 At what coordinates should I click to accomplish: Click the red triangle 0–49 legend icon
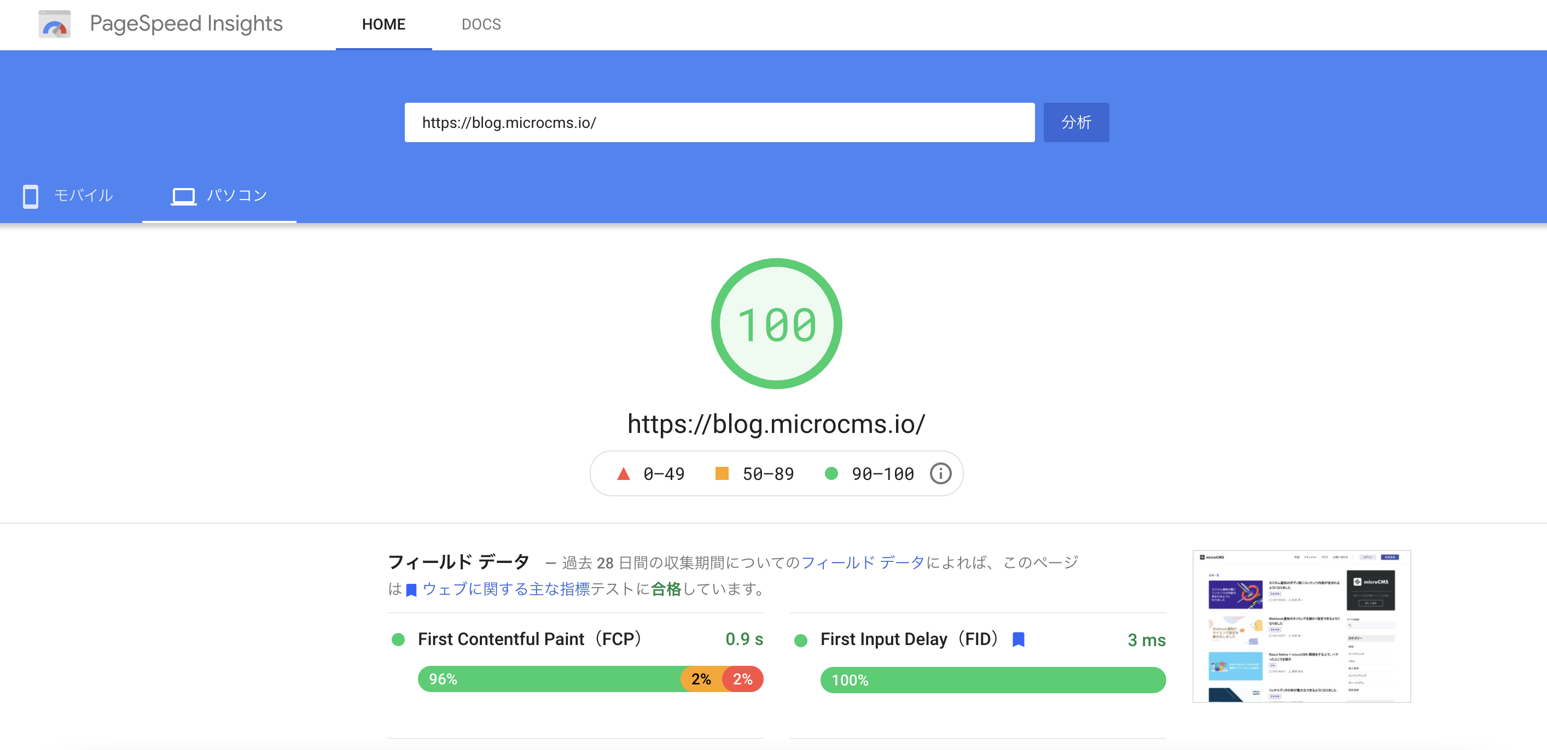click(x=624, y=473)
